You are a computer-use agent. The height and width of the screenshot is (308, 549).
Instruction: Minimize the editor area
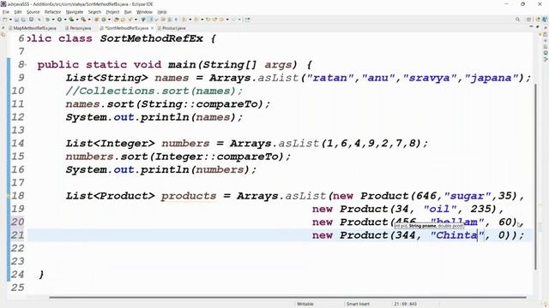coord(531,27)
